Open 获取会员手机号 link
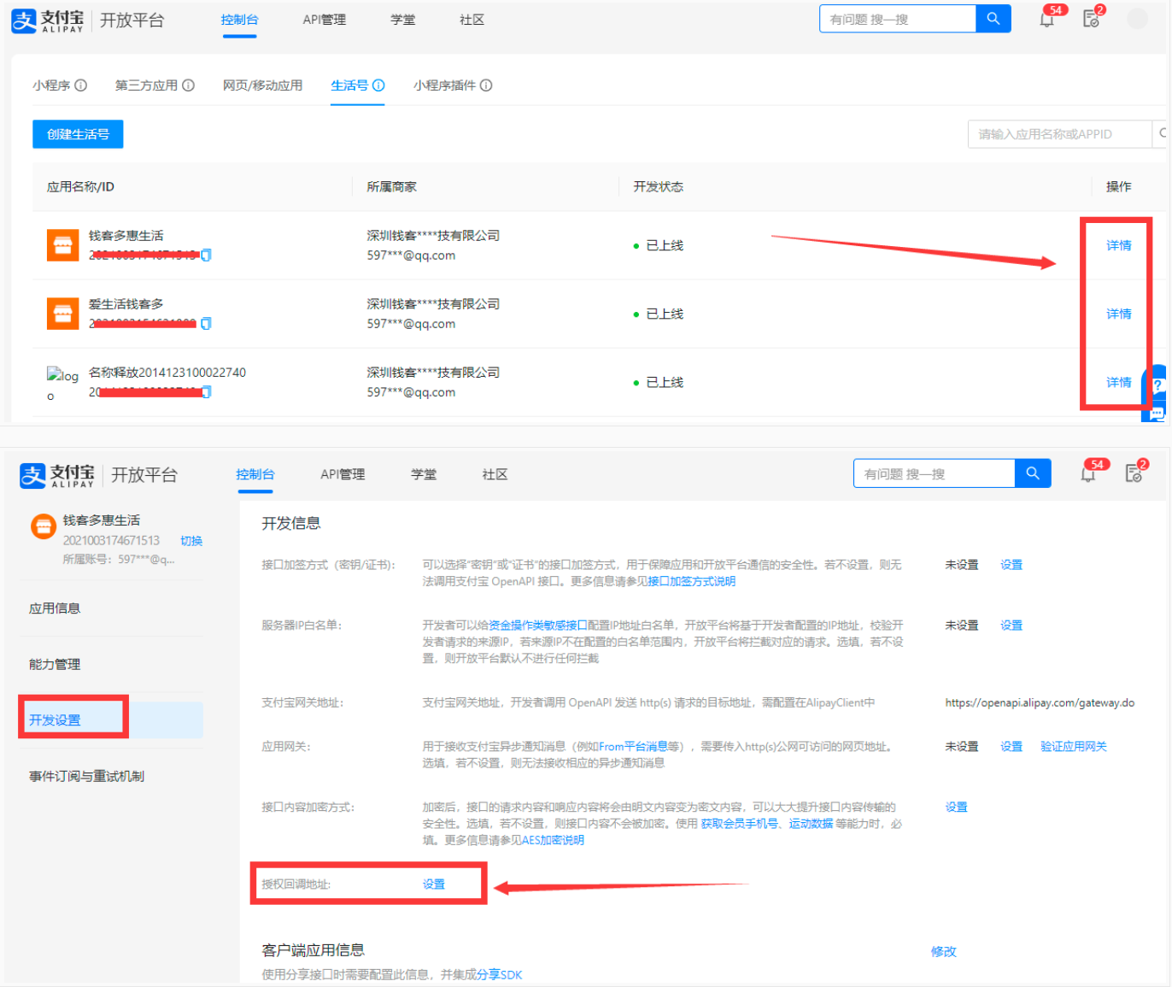 (x=740, y=824)
